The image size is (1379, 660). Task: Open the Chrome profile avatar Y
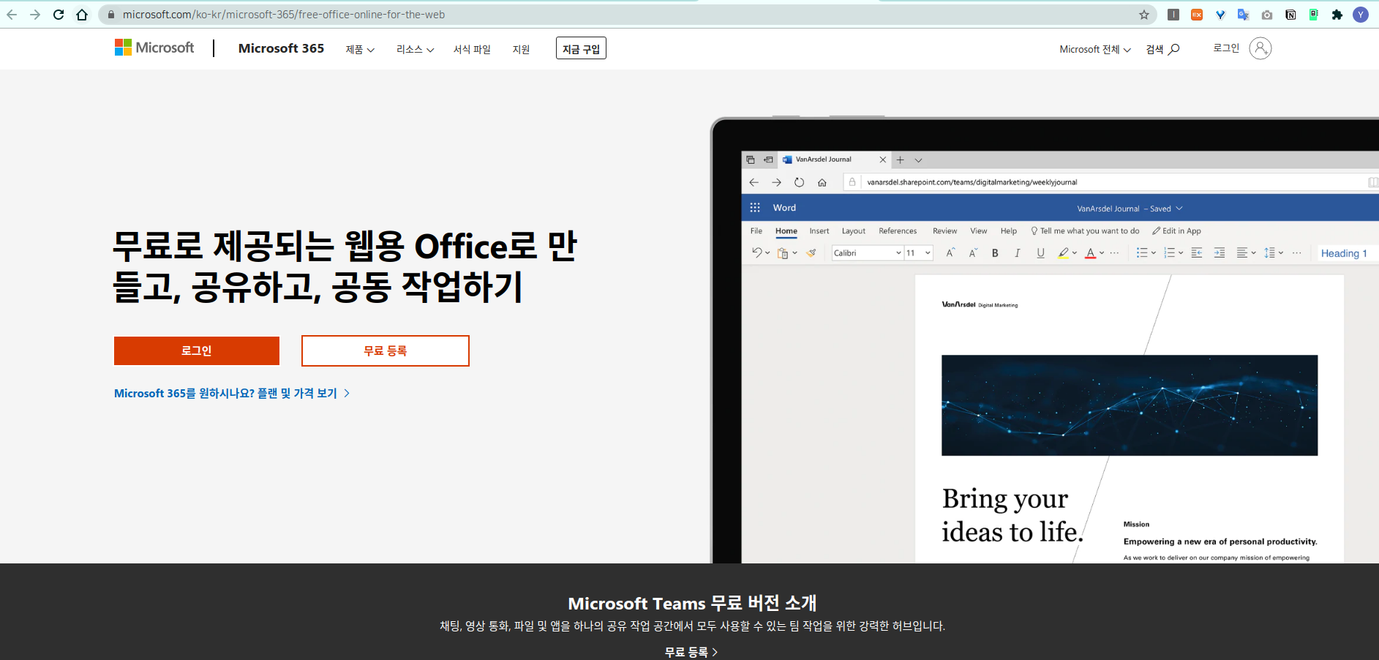pos(1361,15)
